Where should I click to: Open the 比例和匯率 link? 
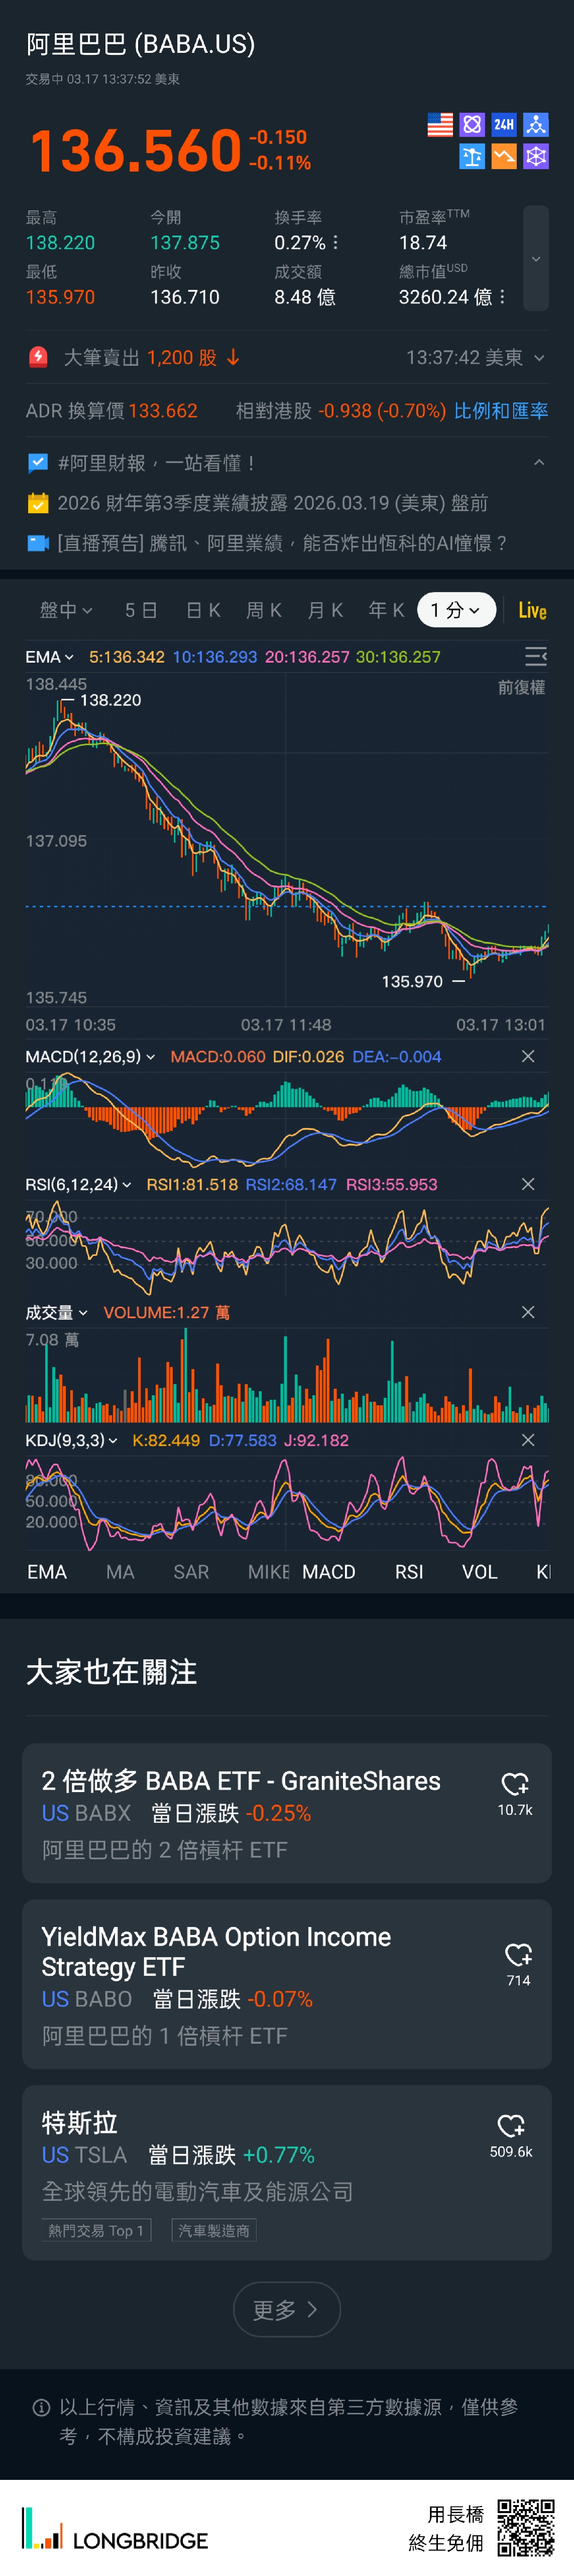tap(500, 410)
